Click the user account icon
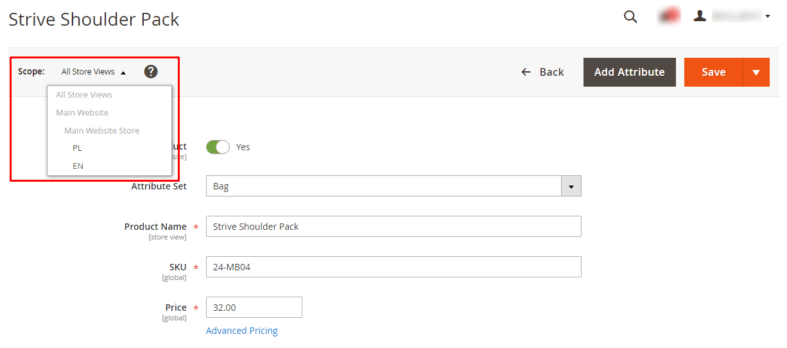This screenshot has width=787, height=348. click(700, 16)
